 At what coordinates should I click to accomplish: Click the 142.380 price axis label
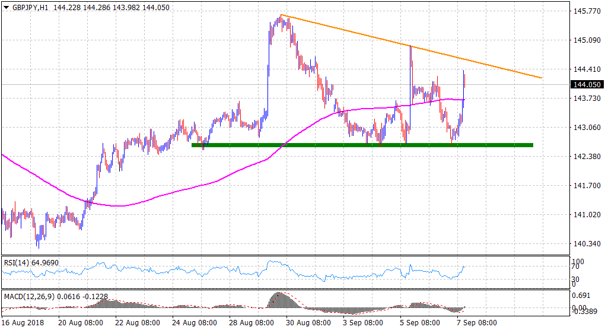click(585, 157)
